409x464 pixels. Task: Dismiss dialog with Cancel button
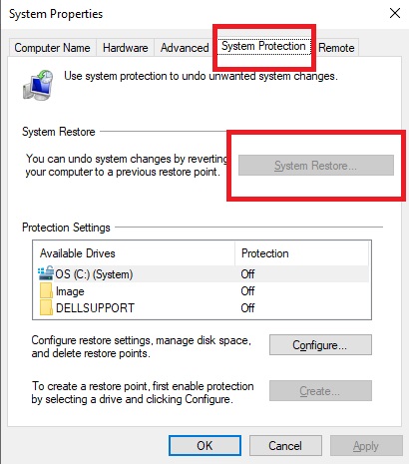point(285,445)
